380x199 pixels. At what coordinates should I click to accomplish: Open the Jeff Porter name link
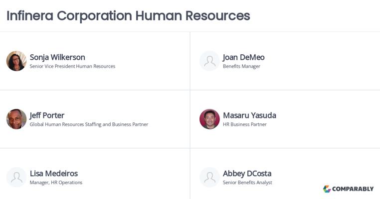(x=47, y=115)
